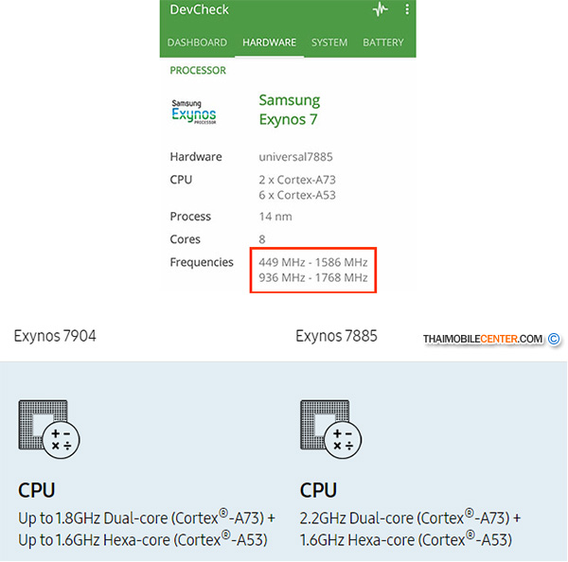Click the copyright symbol icon in watermark
Screen dimensions: 568x562
555,338
